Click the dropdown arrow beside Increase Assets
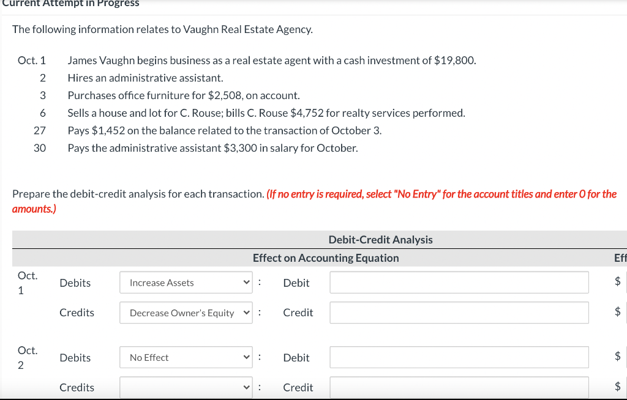The height and width of the screenshot is (400, 627). [x=247, y=282]
